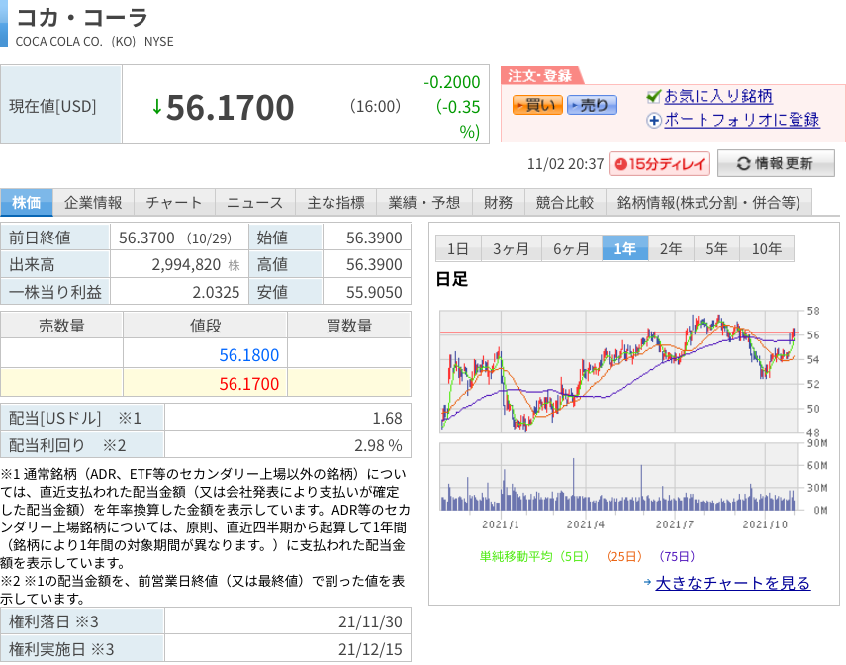The width and height of the screenshot is (846, 665).
Task: Click the earnings per share value 2.0325
Action: tap(216, 292)
